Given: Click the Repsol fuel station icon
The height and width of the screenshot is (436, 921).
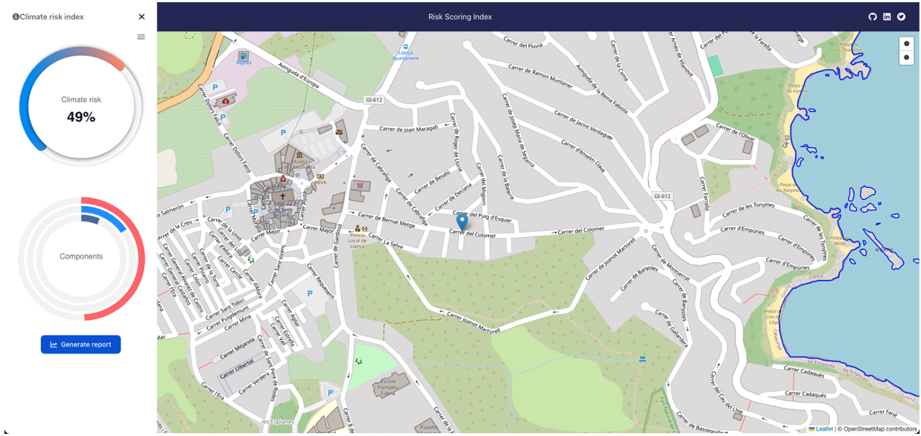Looking at the screenshot, I should pos(243,56).
